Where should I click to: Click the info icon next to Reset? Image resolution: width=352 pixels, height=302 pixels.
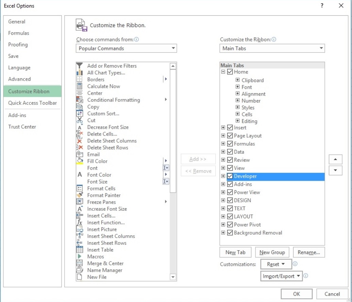(295, 264)
